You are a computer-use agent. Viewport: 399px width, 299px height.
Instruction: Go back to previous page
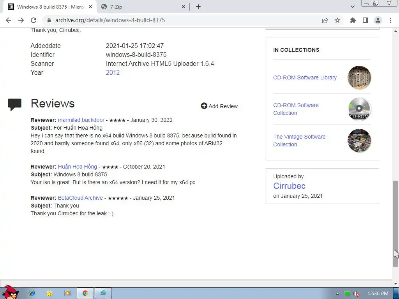pos(9,20)
